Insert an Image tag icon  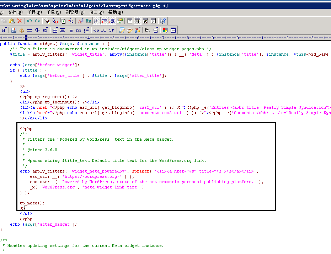pos(14,30)
